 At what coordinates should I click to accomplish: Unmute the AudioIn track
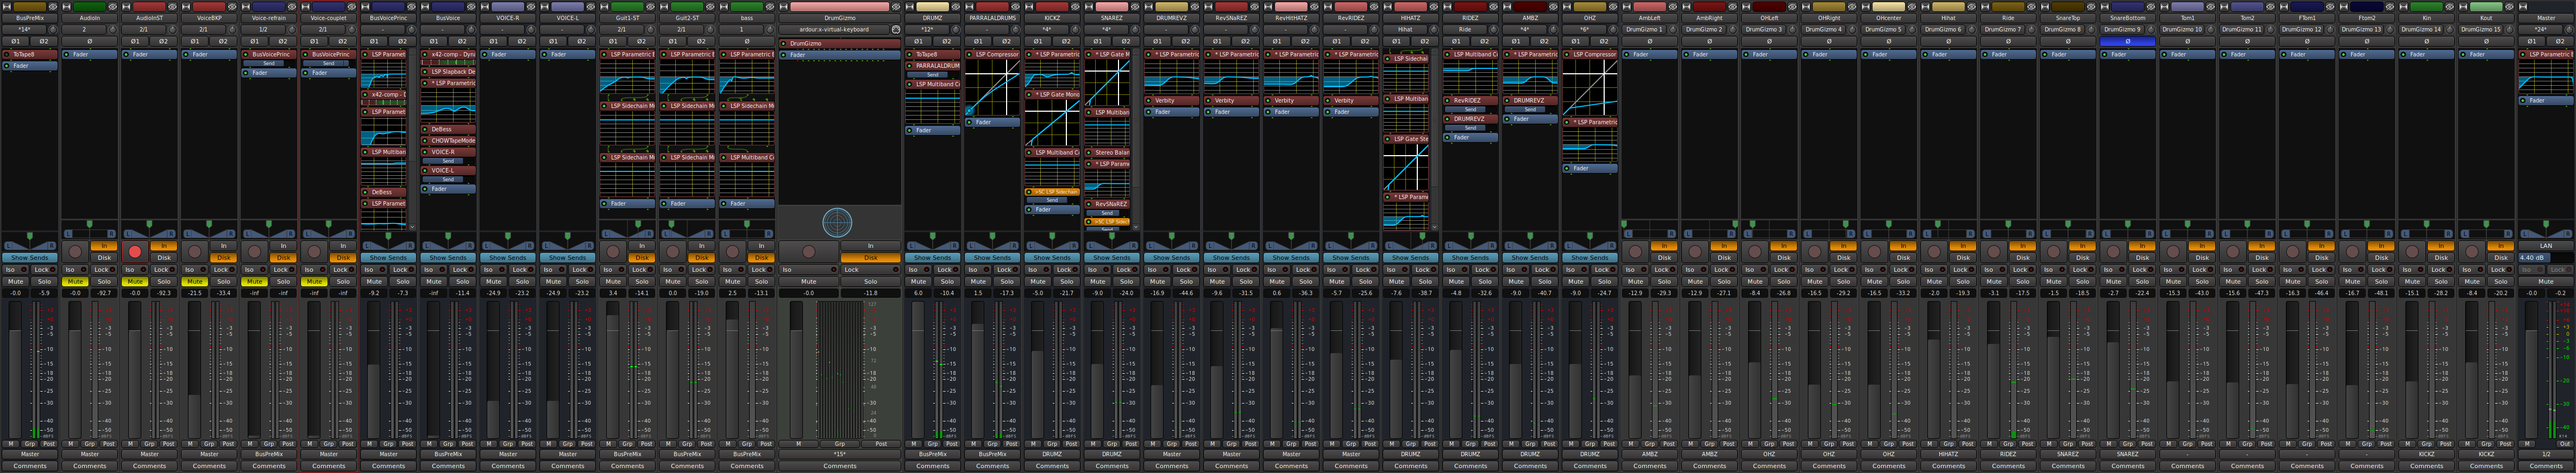coord(75,282)
